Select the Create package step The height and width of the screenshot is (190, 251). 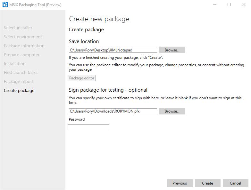19,90
